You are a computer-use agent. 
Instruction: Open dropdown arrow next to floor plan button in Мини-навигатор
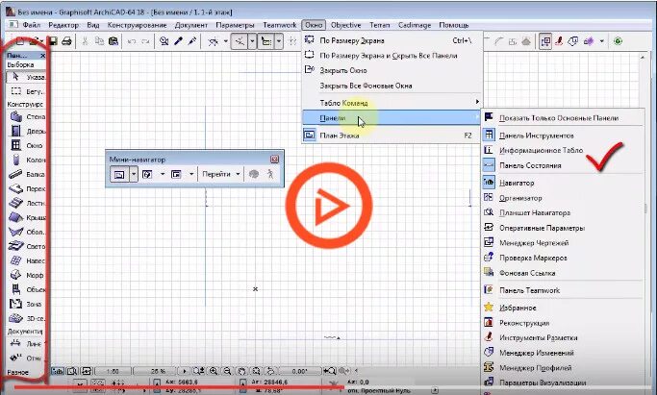pyautogui.click(x=134, y=174)
